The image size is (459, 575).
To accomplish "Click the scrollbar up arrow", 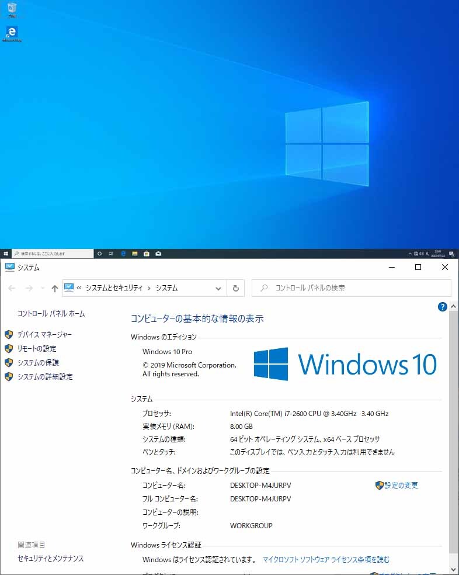I will tap(453, 306).
